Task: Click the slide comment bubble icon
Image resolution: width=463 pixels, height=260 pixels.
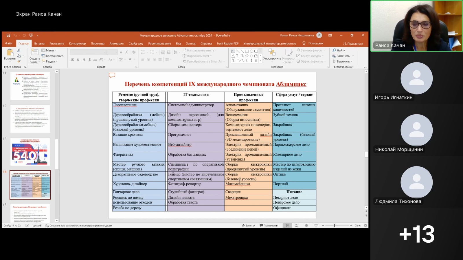Action: (112, 75)
